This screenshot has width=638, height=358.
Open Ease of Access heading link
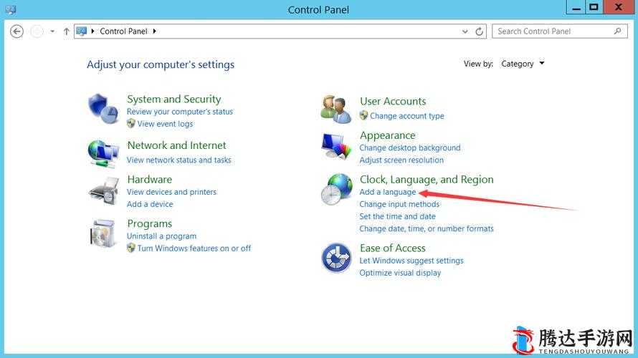click(393, 248)
